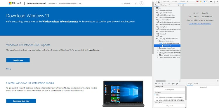Click the Step out of function icon

(166, 84)
